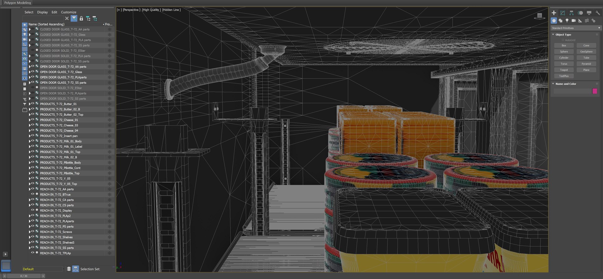Image resolution: width=603 pixels, height=279 pixels.
Task: Open the Default layer dropdown arrow
Action: click(x=63, y=269)
